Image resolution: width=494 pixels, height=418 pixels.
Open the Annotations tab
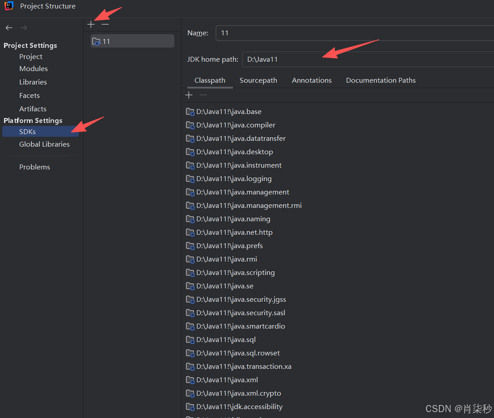(x=312, y=80)
